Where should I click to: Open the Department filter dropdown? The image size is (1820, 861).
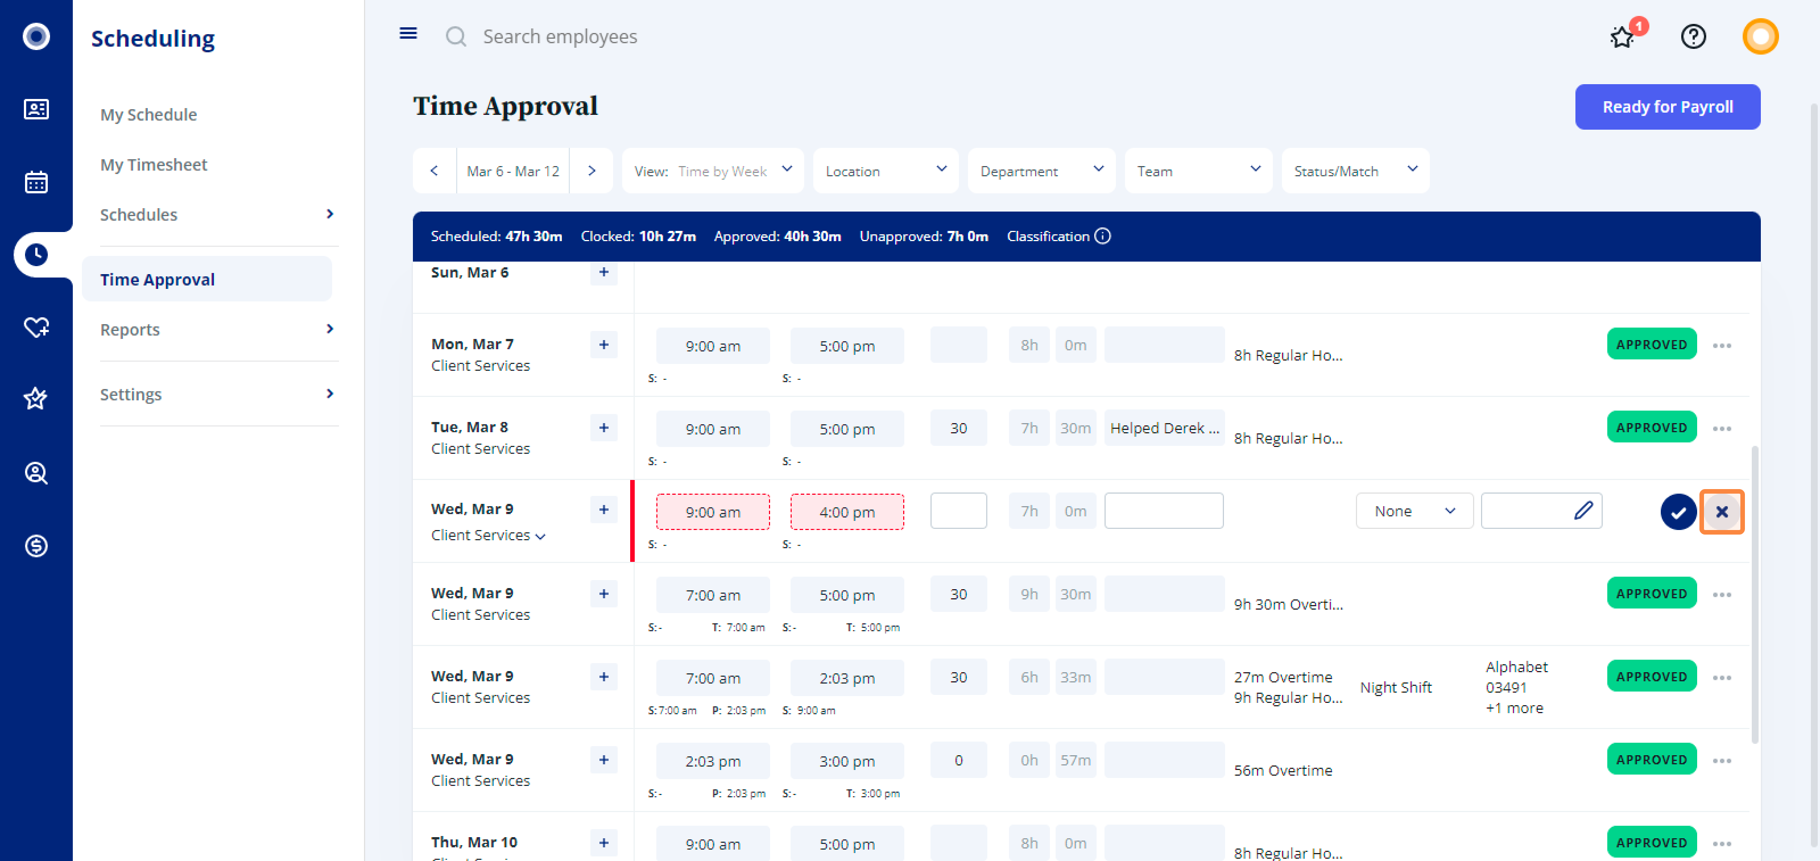click(x=1041, y=170)
